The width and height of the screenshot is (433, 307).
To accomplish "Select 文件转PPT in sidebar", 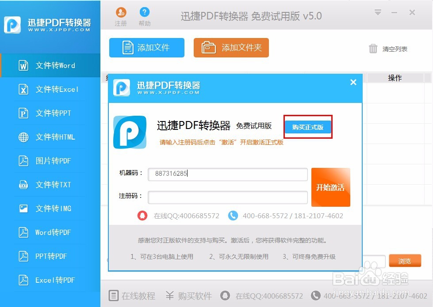I will click(x=50, y=113).
